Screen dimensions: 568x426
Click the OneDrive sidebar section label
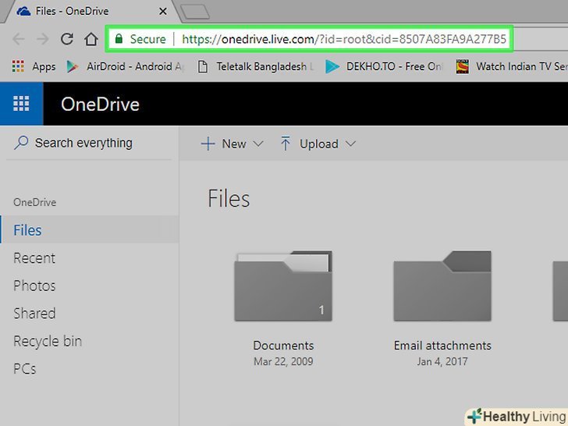tap(35, 202)
